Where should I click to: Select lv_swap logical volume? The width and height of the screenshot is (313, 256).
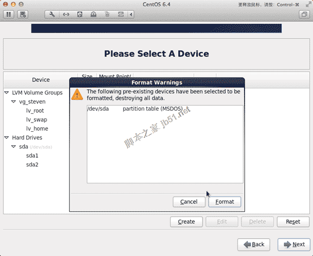(x=36, y=119)
